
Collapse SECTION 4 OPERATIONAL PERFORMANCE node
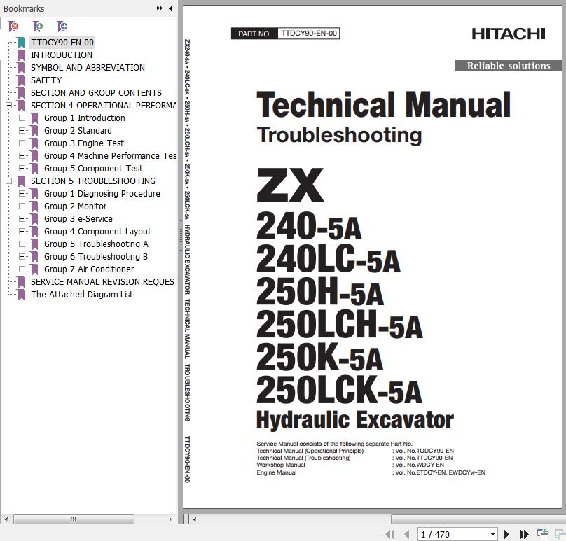click(x=8, y=106)
